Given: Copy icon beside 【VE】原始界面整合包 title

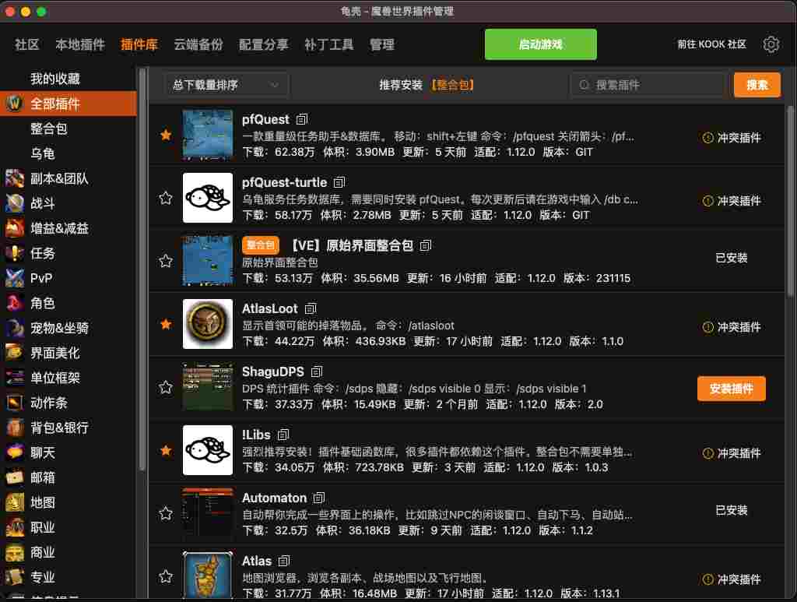Looking at the screenshot, I should point(426,245).
